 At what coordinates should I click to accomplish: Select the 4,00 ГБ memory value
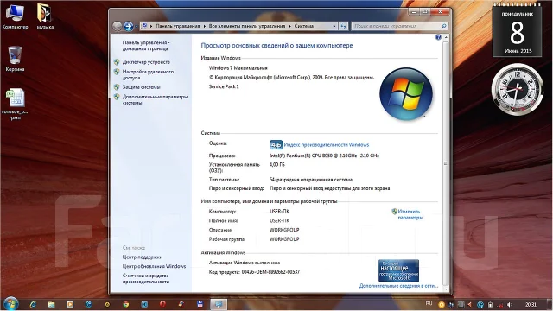tap(276, 165)
